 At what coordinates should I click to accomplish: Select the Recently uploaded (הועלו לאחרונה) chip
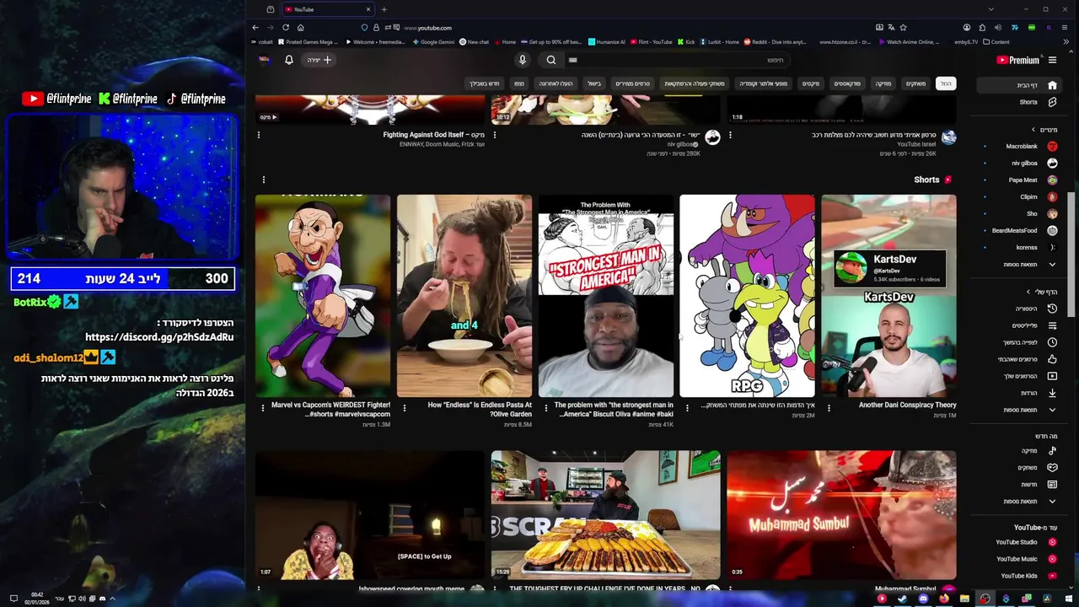point(556,83)
